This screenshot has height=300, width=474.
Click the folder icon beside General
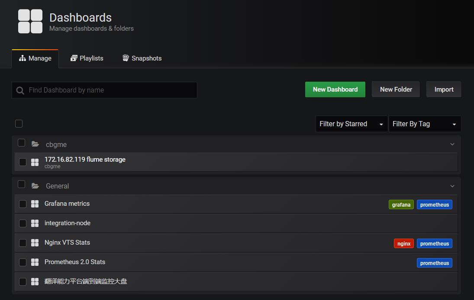35,185
